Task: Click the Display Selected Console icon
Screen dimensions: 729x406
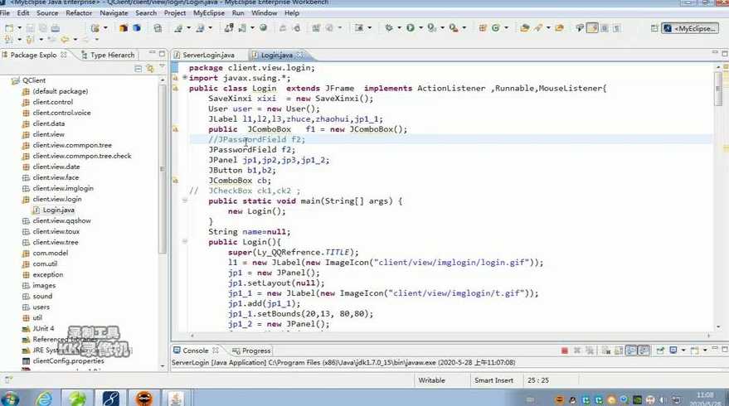Action: click(673, 350)
